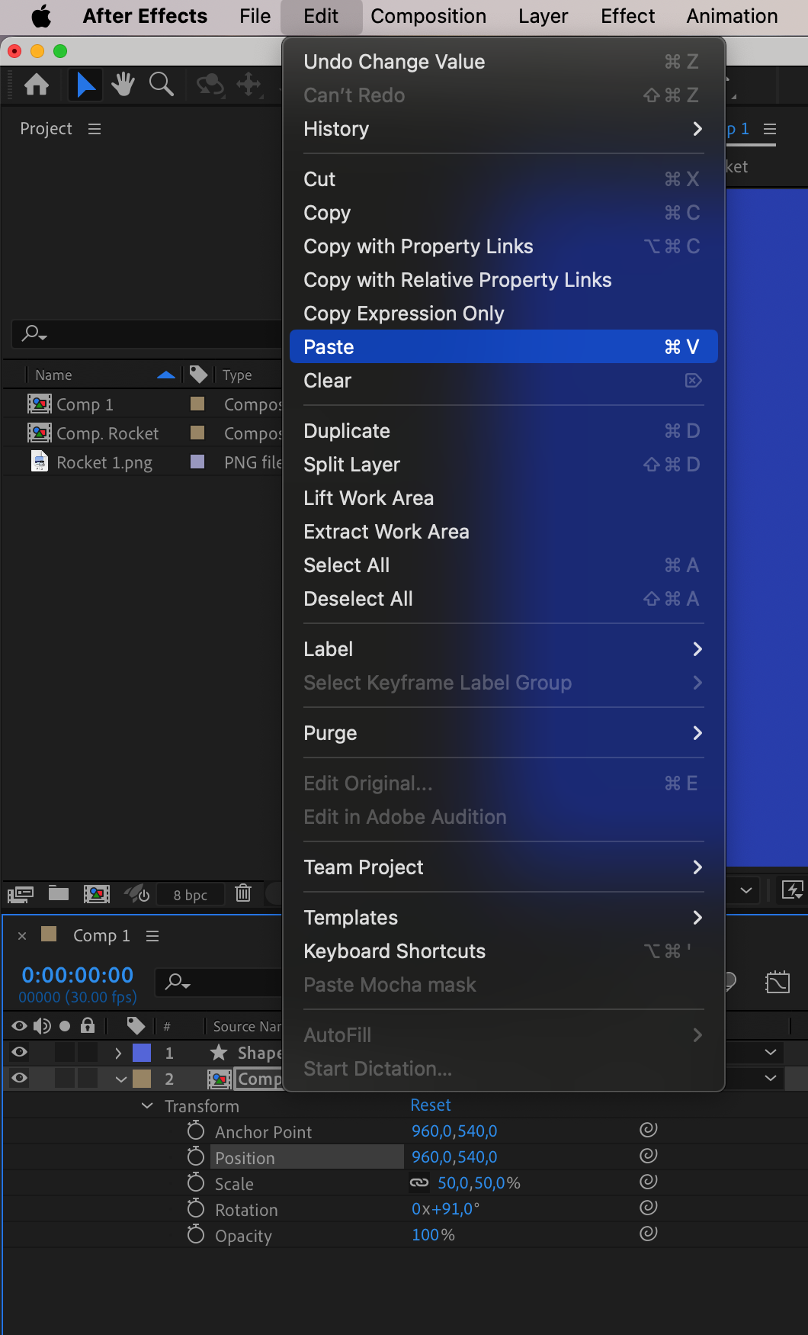
Task: Toggle the solo switch for layer 2
Action: pyautogui.click(x=65, y=1079)
